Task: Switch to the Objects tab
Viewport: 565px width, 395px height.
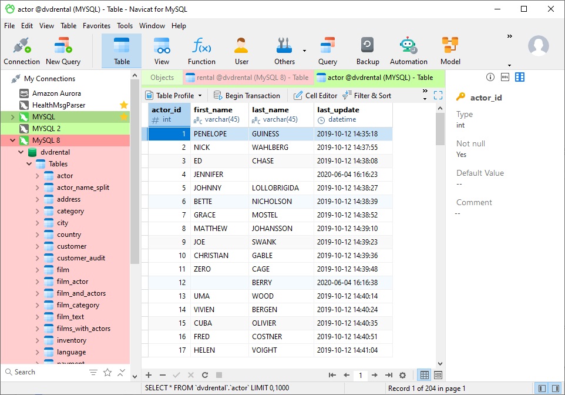Action: tap(162, 78)
